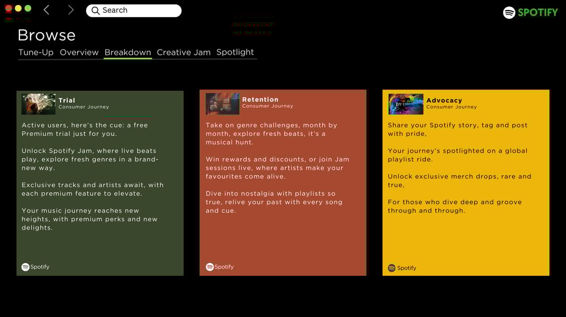Click paragraph 'Your journey's spotlighted'

[458, 155]
